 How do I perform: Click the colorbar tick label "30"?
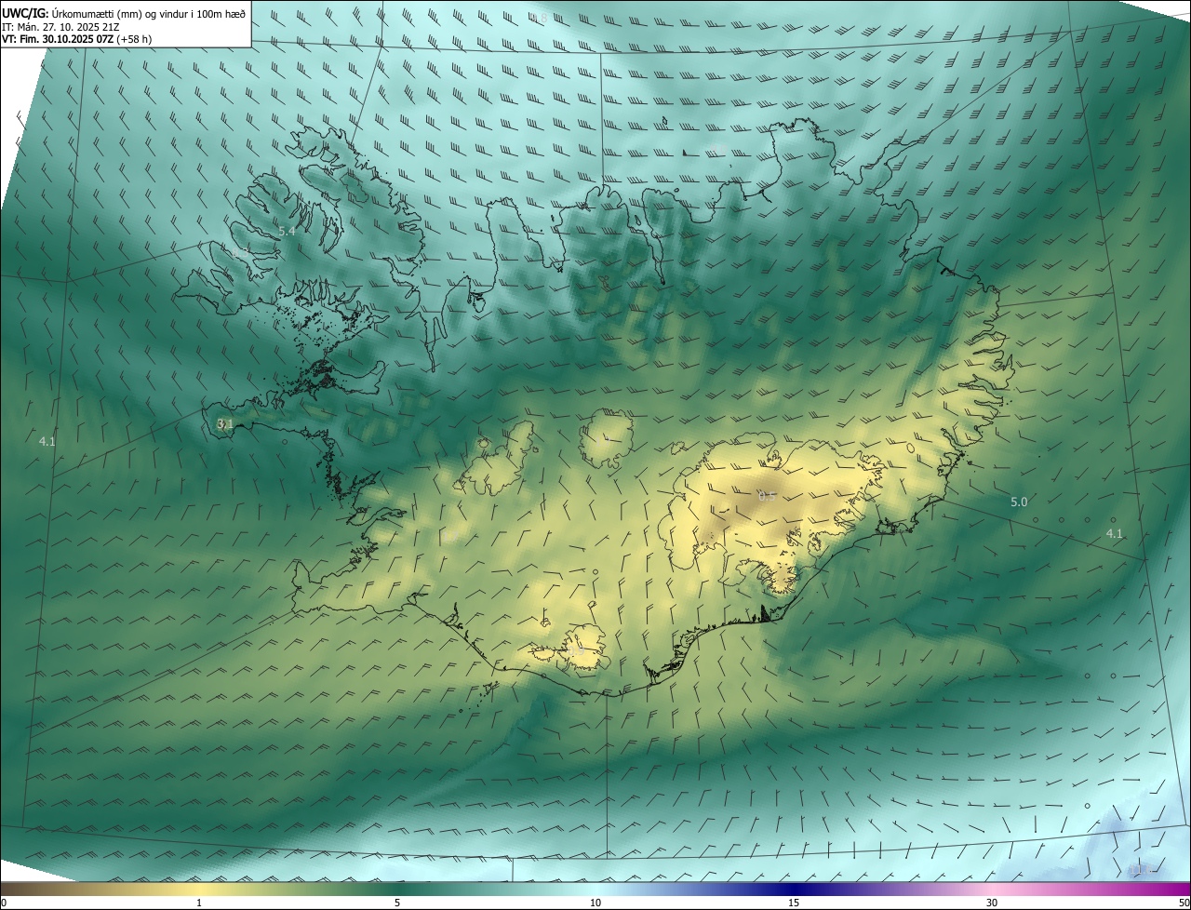click(x=992, y=903)
